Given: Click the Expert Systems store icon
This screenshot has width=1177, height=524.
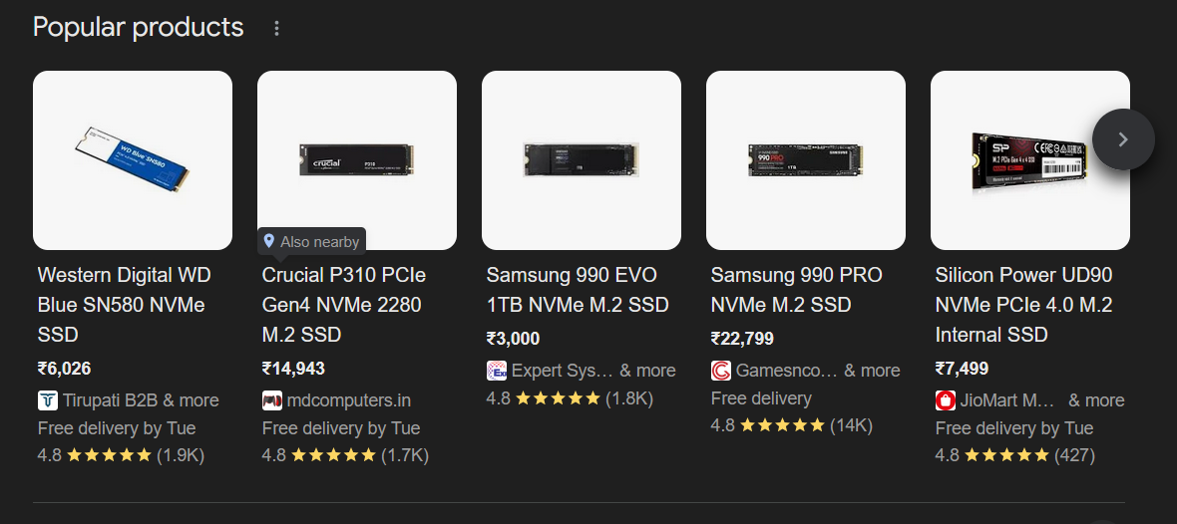Looking at the screenshot, I should pos(497,371).
